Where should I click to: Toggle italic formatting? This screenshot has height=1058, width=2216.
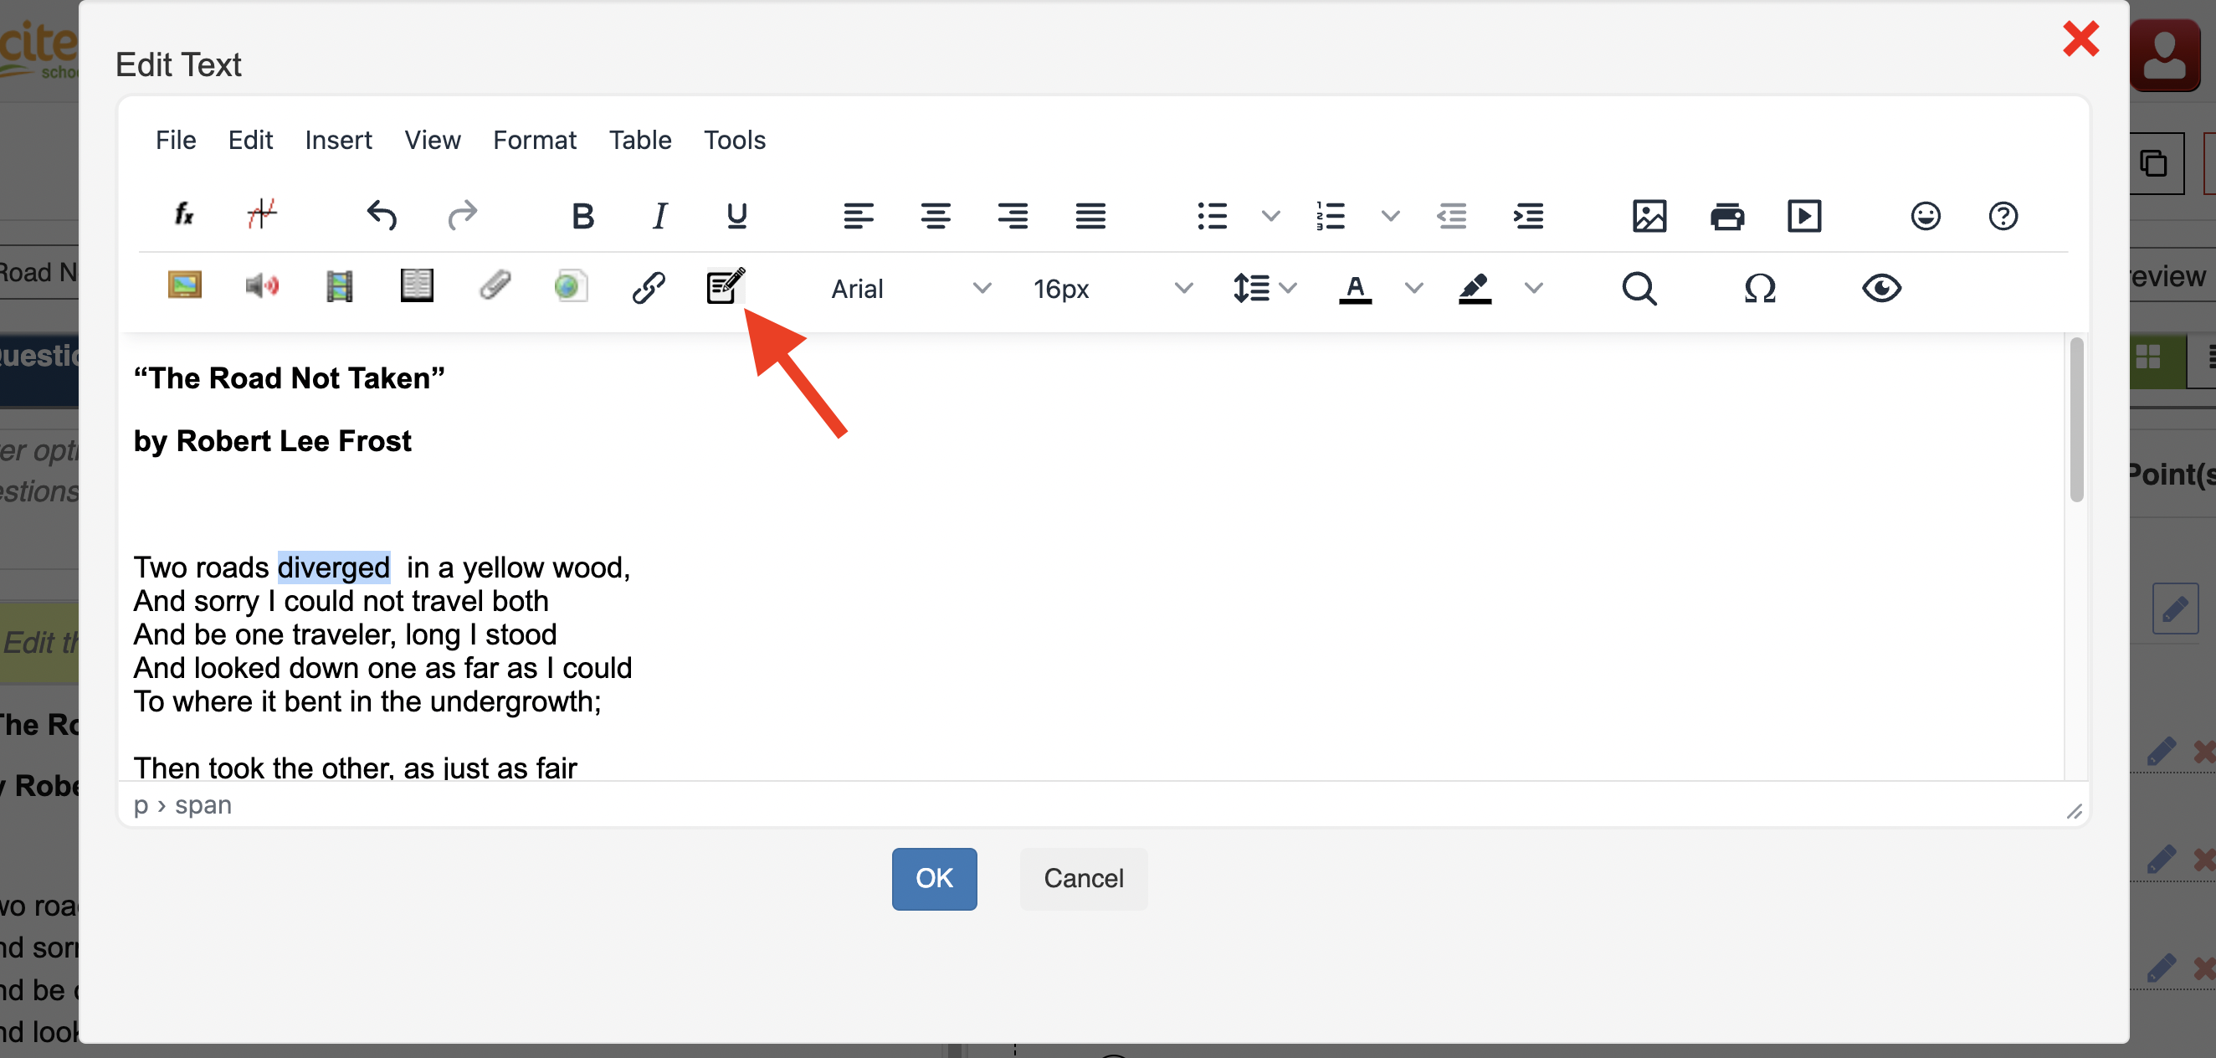pos(659,216)
